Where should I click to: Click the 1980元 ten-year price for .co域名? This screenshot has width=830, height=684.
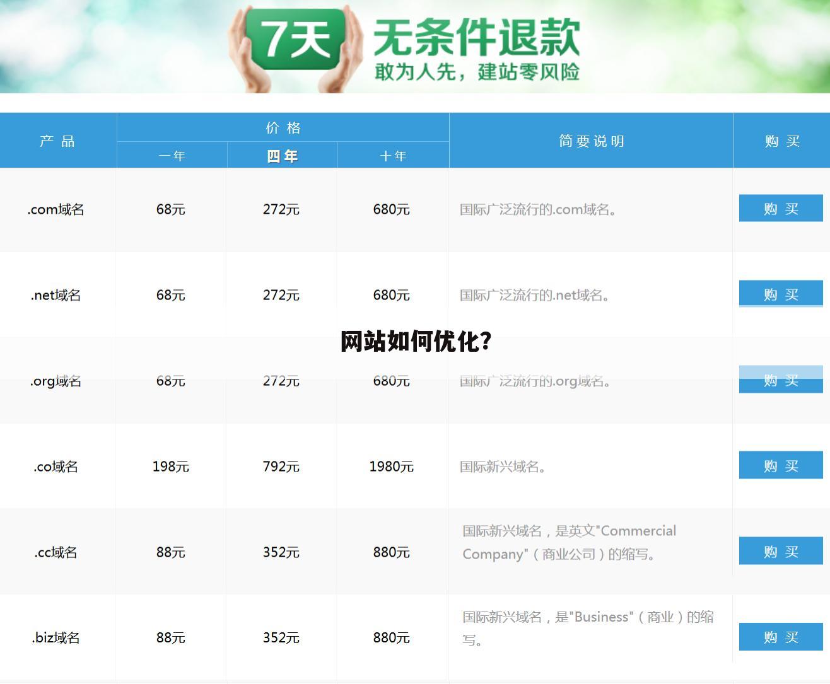coord(391,467)
